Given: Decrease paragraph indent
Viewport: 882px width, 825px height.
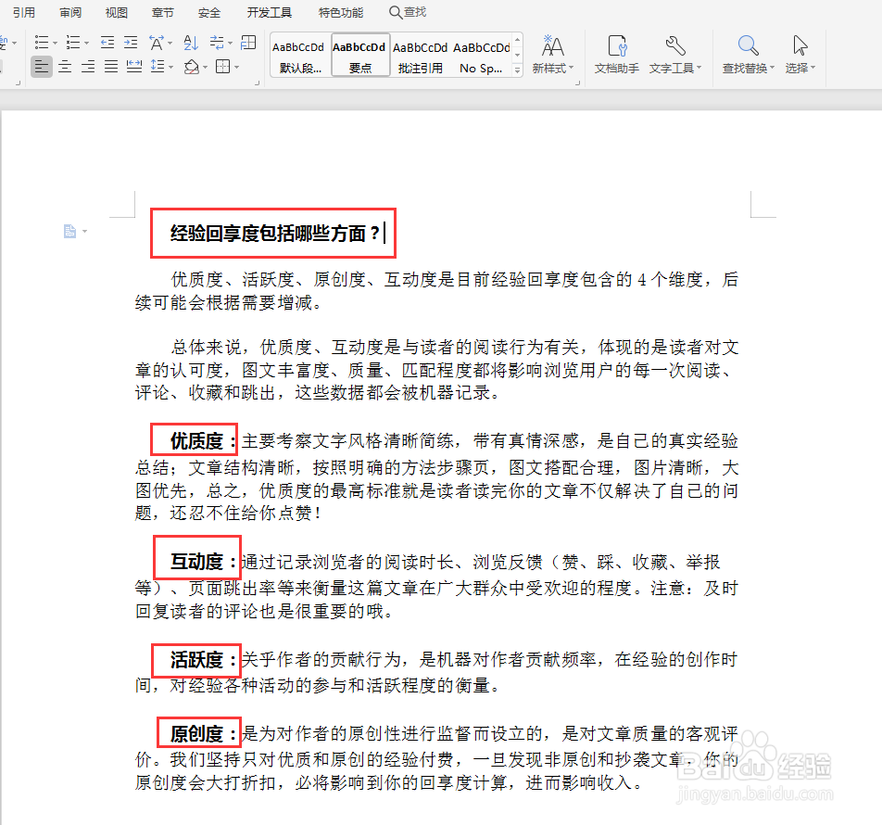Looking at the screenshot, I should pos(107,43).
